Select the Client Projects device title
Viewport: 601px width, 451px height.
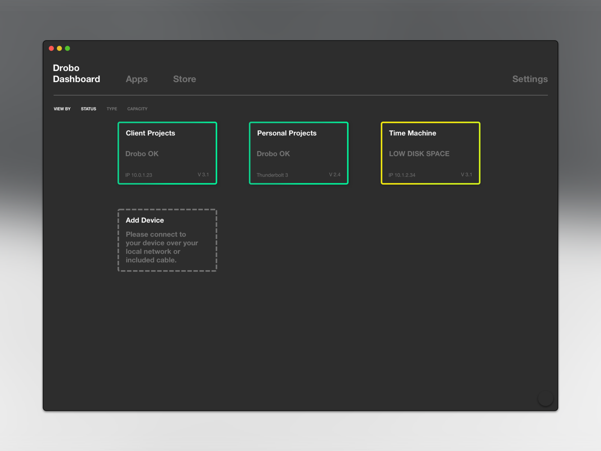(x=150, y=133)
